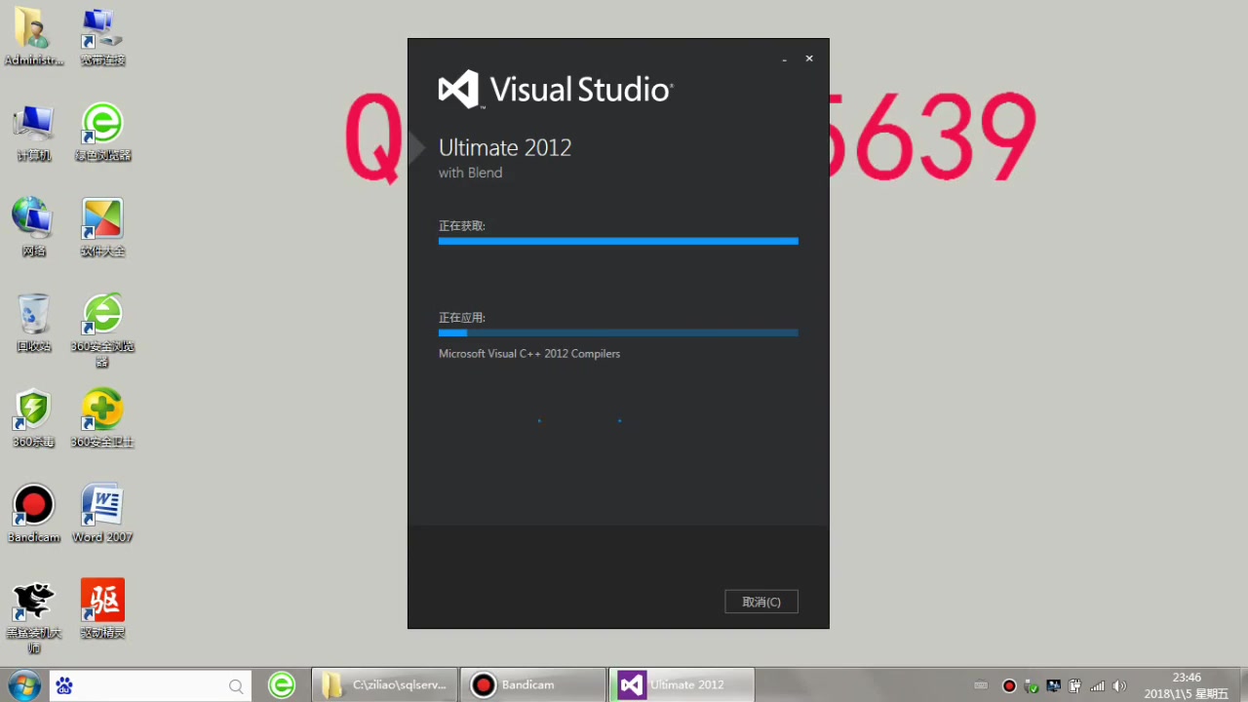1248x702 pixels.
Task: Click the power plug tray icon
Action: (x=1074, y=685)
